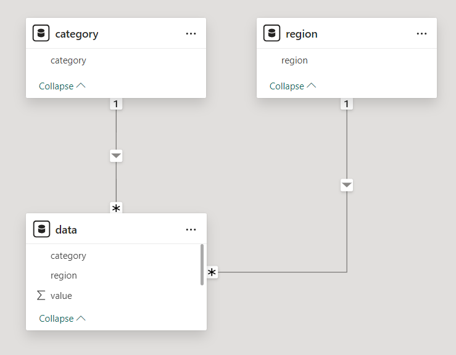Select filter direction arrow on category relationship
The image size is (456, 355).
click(x=116, y=156)
